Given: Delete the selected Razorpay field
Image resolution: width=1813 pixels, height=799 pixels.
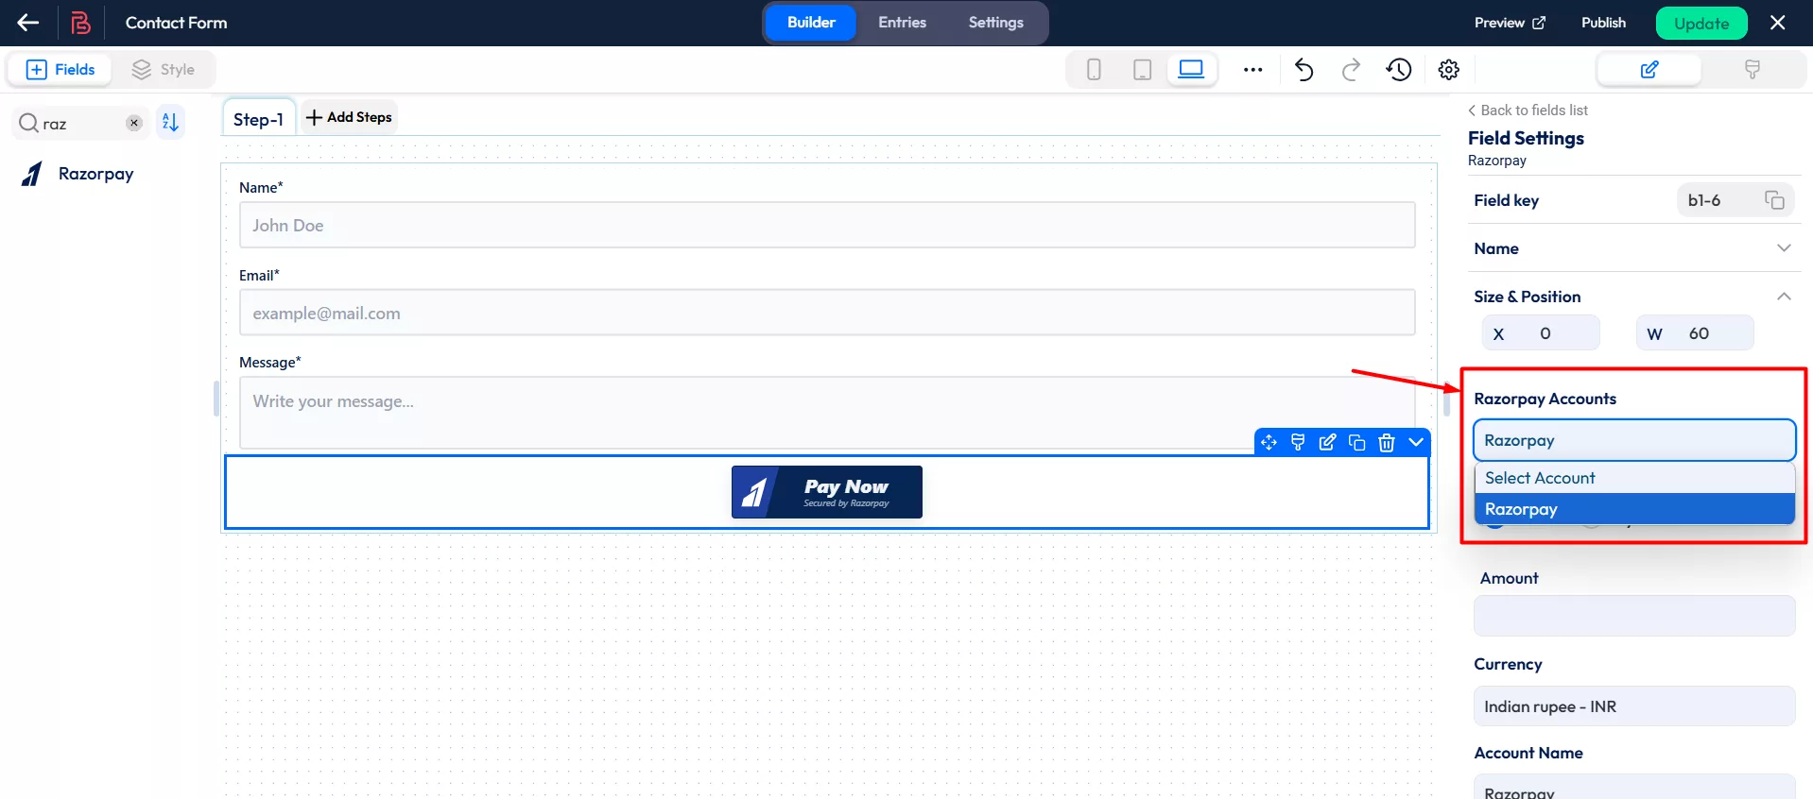Looking at the screenshot, I should pos(1386,442).
